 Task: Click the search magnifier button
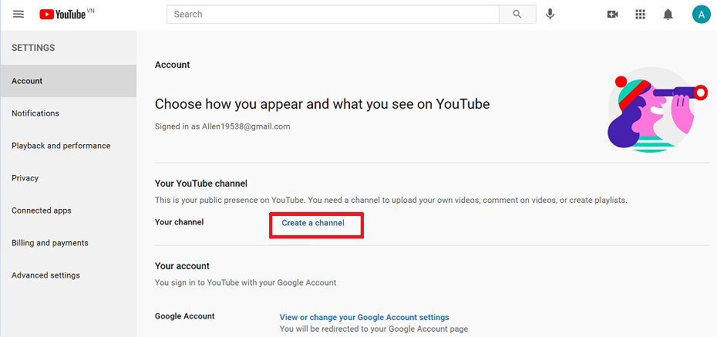click(x=517, y=14)
